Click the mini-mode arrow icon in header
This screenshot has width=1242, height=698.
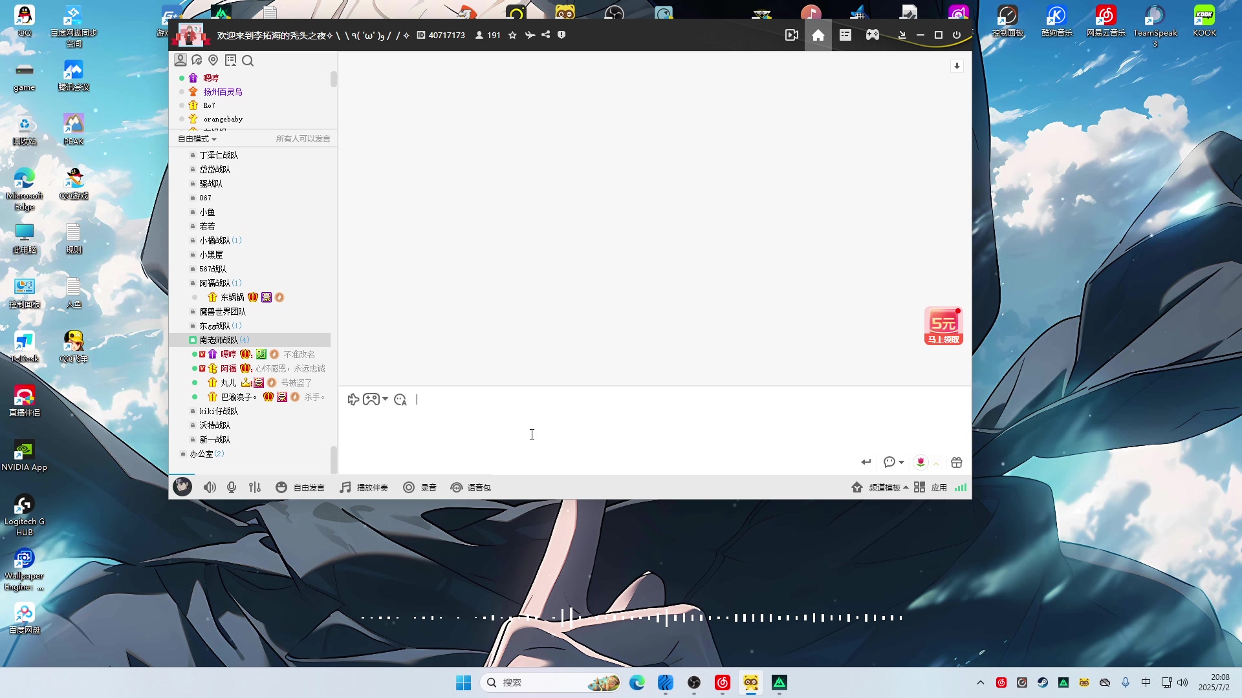pos(902,35)
